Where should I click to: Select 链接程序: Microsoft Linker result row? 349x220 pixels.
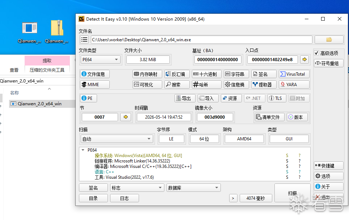click(132, 161)
